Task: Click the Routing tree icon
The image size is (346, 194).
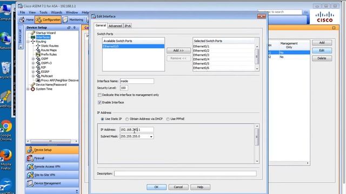Action: (33, 41)
